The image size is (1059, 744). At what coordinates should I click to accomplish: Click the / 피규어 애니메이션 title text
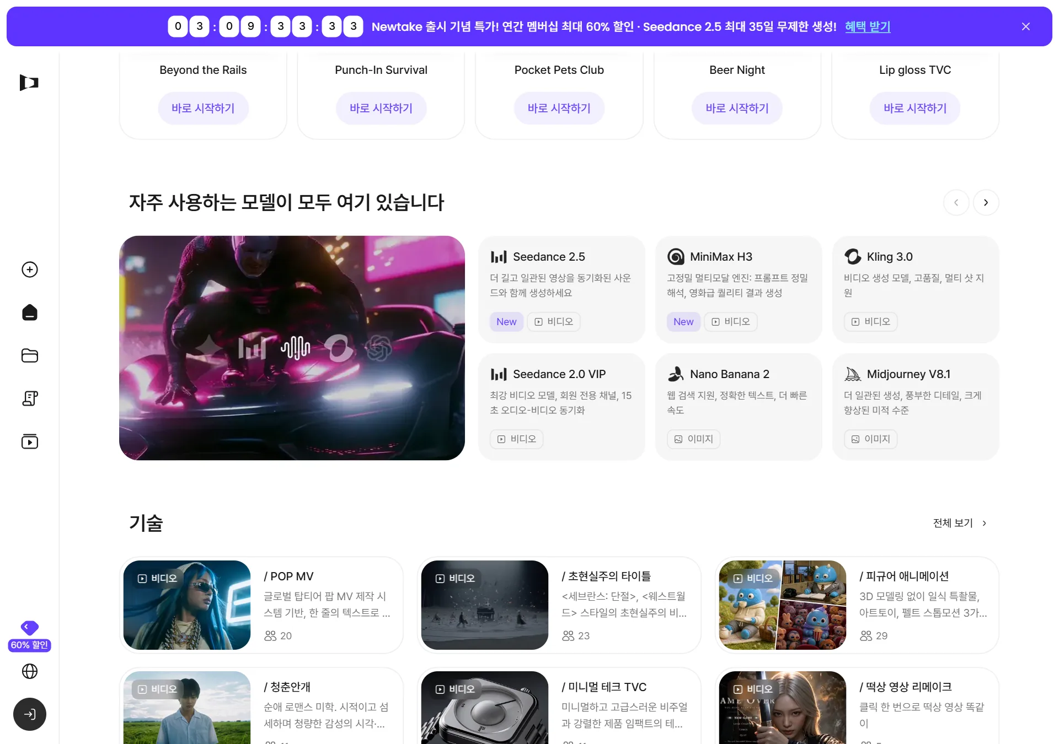(904, 576)
